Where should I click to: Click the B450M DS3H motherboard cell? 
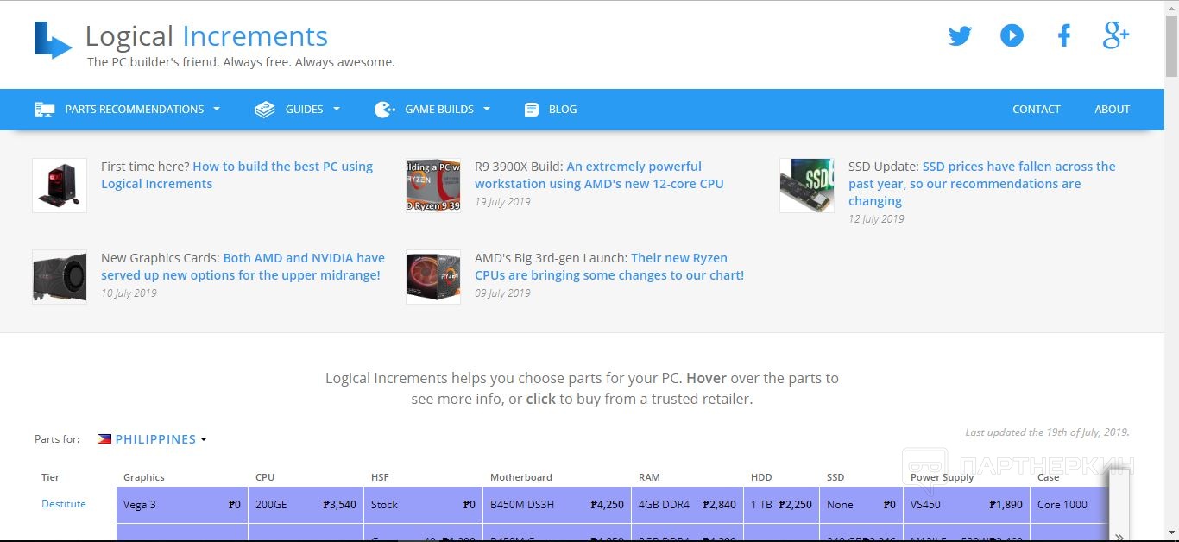pos(557,505)
